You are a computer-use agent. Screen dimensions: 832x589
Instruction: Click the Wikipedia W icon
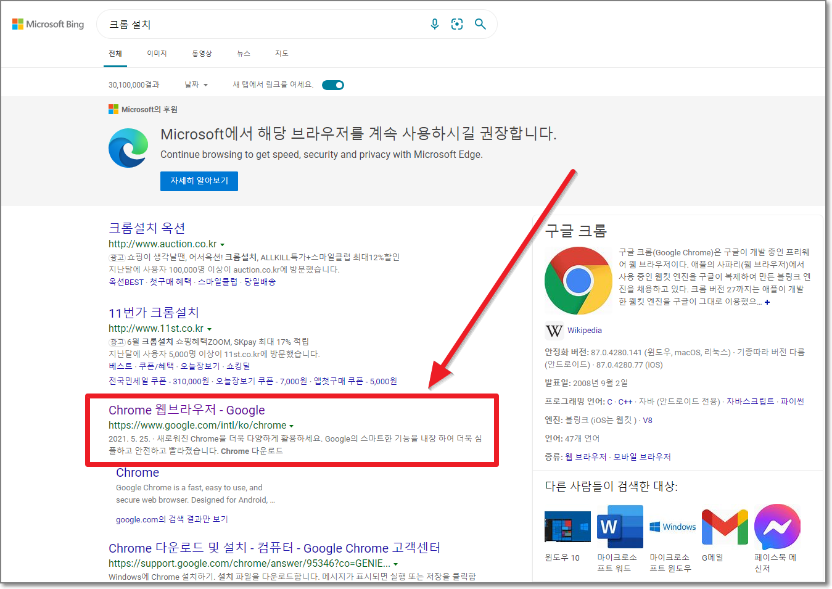(x=554, y=331)
